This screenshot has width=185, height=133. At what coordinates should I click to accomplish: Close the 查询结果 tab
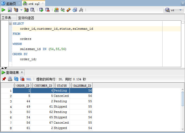pyautogui.click(x=22, y=72)
